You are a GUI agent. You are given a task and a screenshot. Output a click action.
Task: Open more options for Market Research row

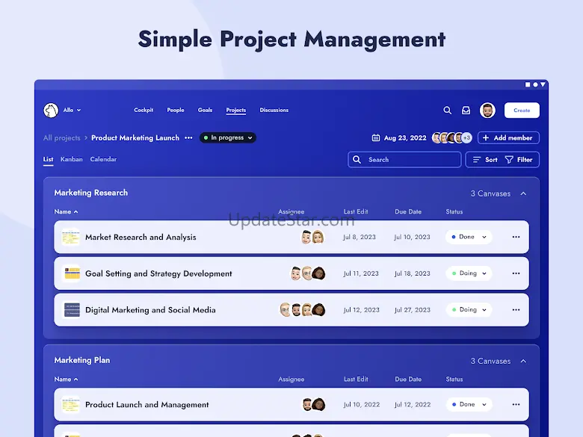point(516,237)
